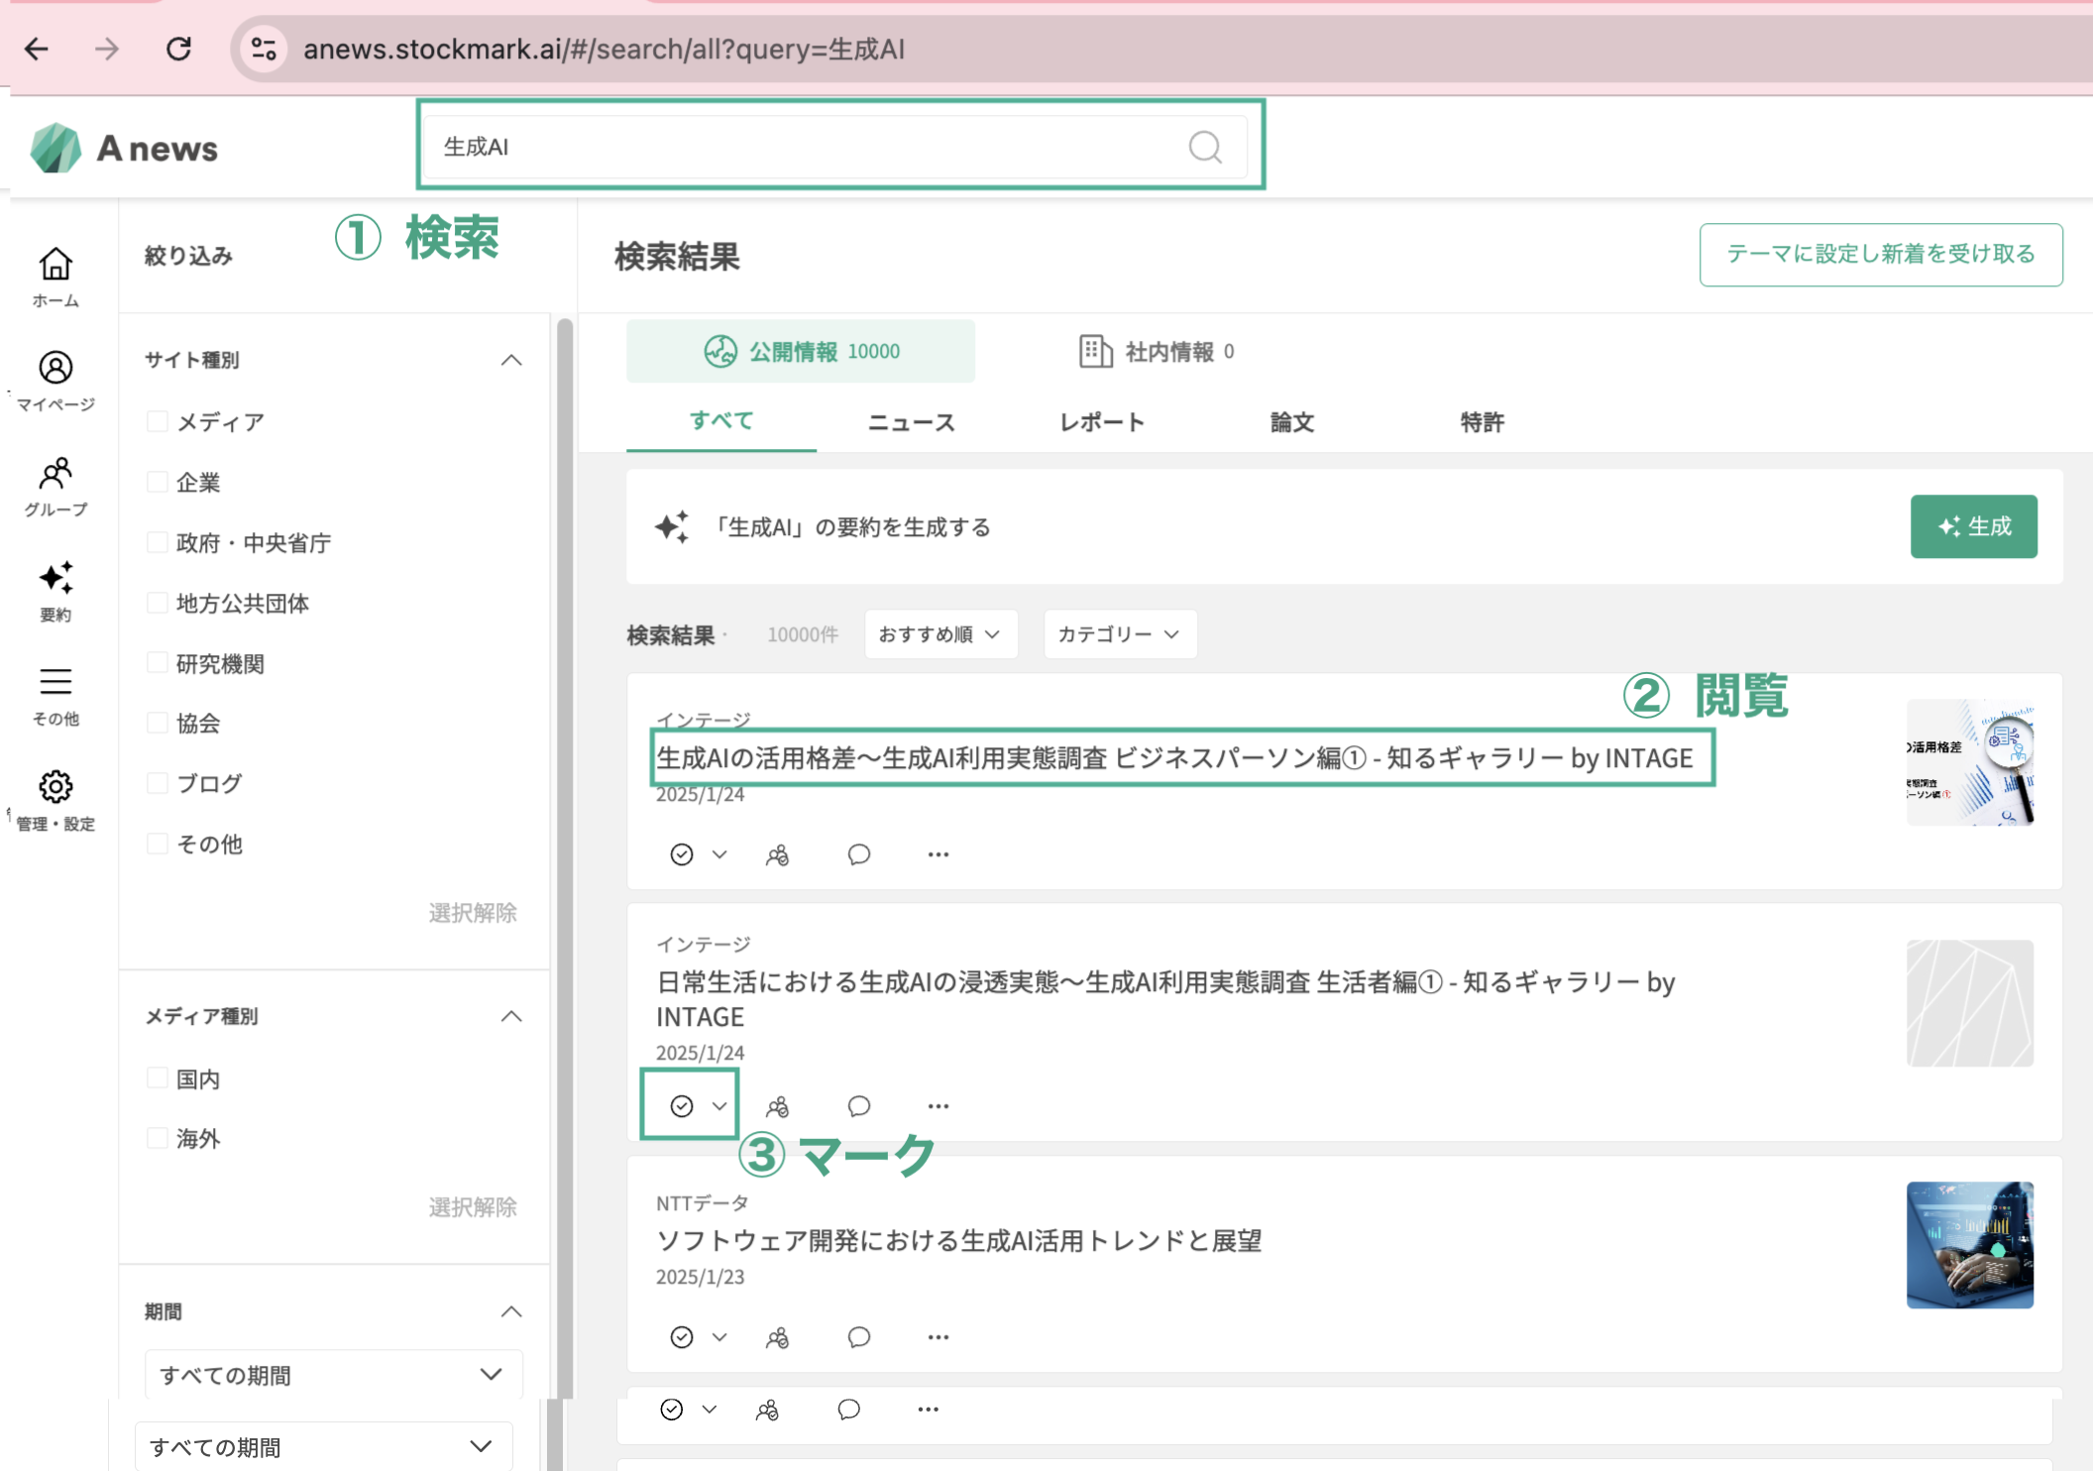Tick the 海外 media type checkbox
The image size is (2093, 1471).
pyautogui.click(x=158, y=1138)
